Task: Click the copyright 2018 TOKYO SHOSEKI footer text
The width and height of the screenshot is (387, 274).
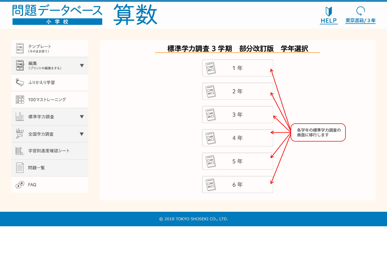Action: pos(193,219)
